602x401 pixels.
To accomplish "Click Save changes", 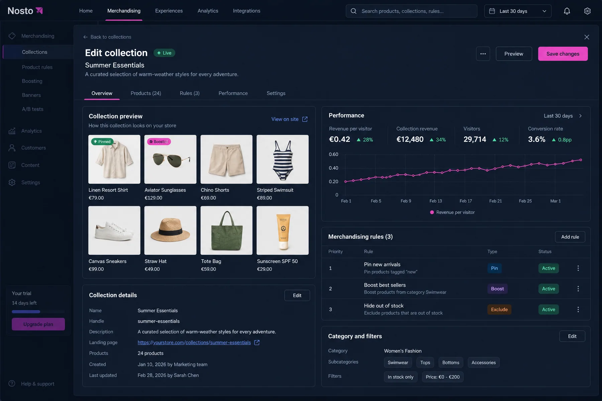I will pyautogui.click(x=563, y=54).
